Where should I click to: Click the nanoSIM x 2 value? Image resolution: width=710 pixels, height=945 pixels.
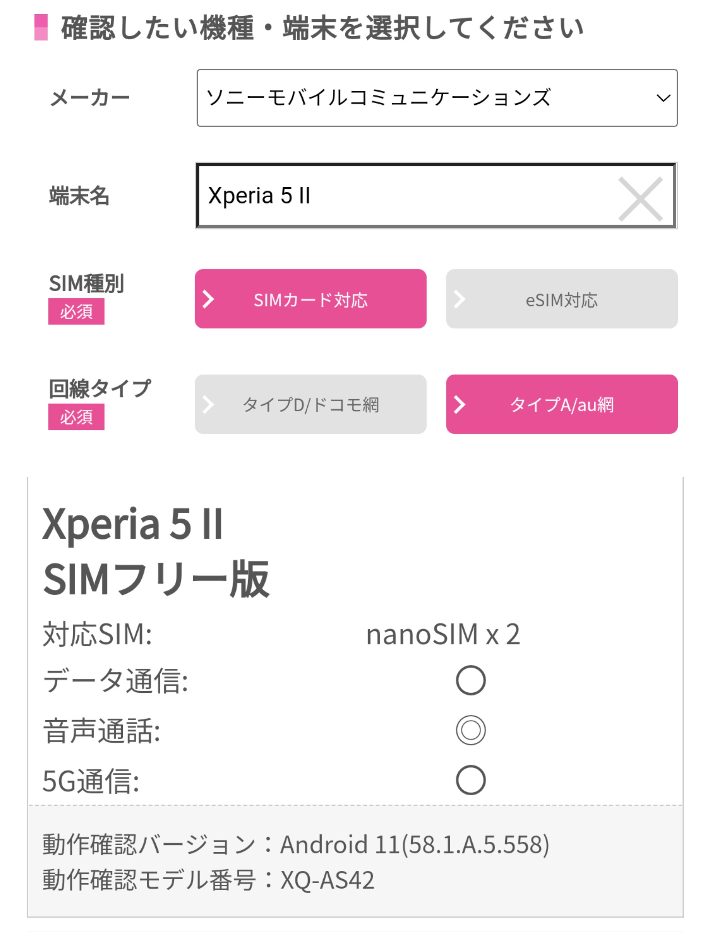coord(443,634)
